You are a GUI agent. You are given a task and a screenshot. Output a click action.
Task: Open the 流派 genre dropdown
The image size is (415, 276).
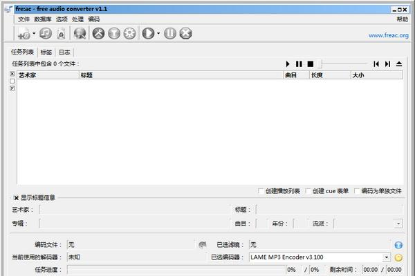click(398, 224)
